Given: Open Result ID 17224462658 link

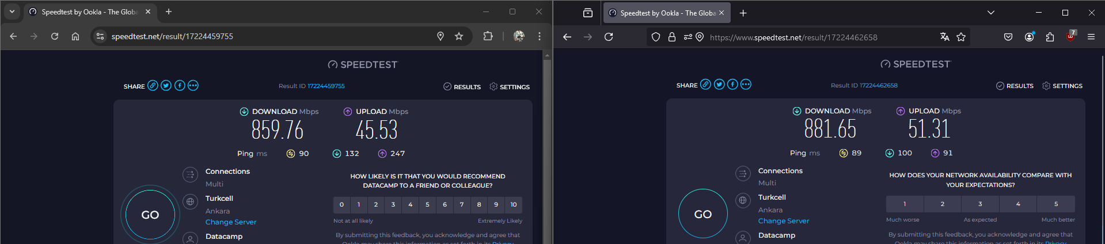Looking at the screenshot, I should (x=879, y=85).
